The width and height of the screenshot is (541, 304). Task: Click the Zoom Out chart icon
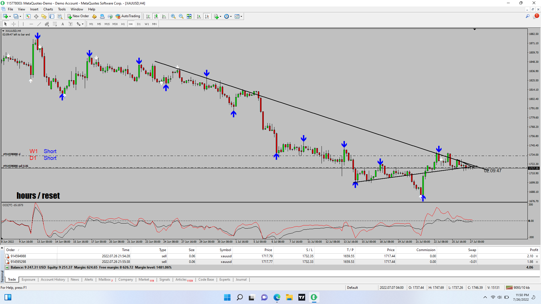(181, 16)
